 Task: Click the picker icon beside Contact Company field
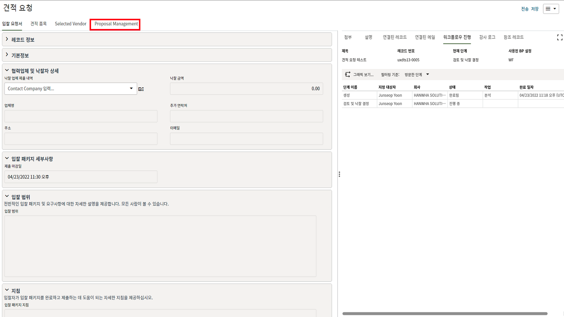coord(141,89)
